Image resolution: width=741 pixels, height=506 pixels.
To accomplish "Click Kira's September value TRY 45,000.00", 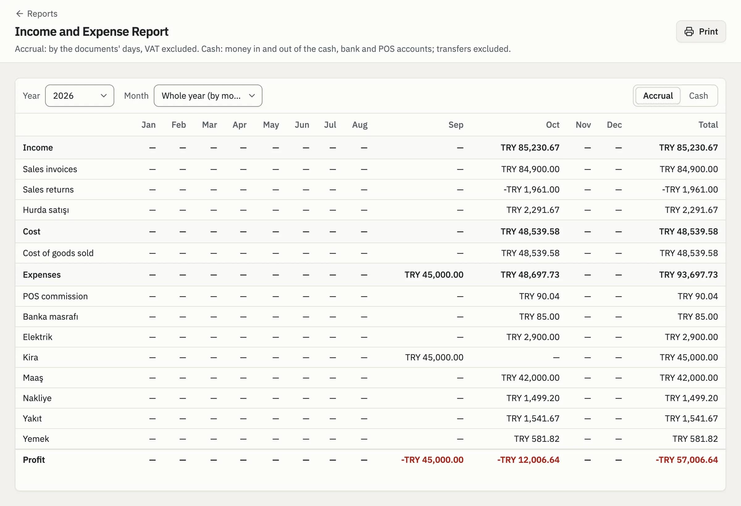I will click(x=434, y=358).
